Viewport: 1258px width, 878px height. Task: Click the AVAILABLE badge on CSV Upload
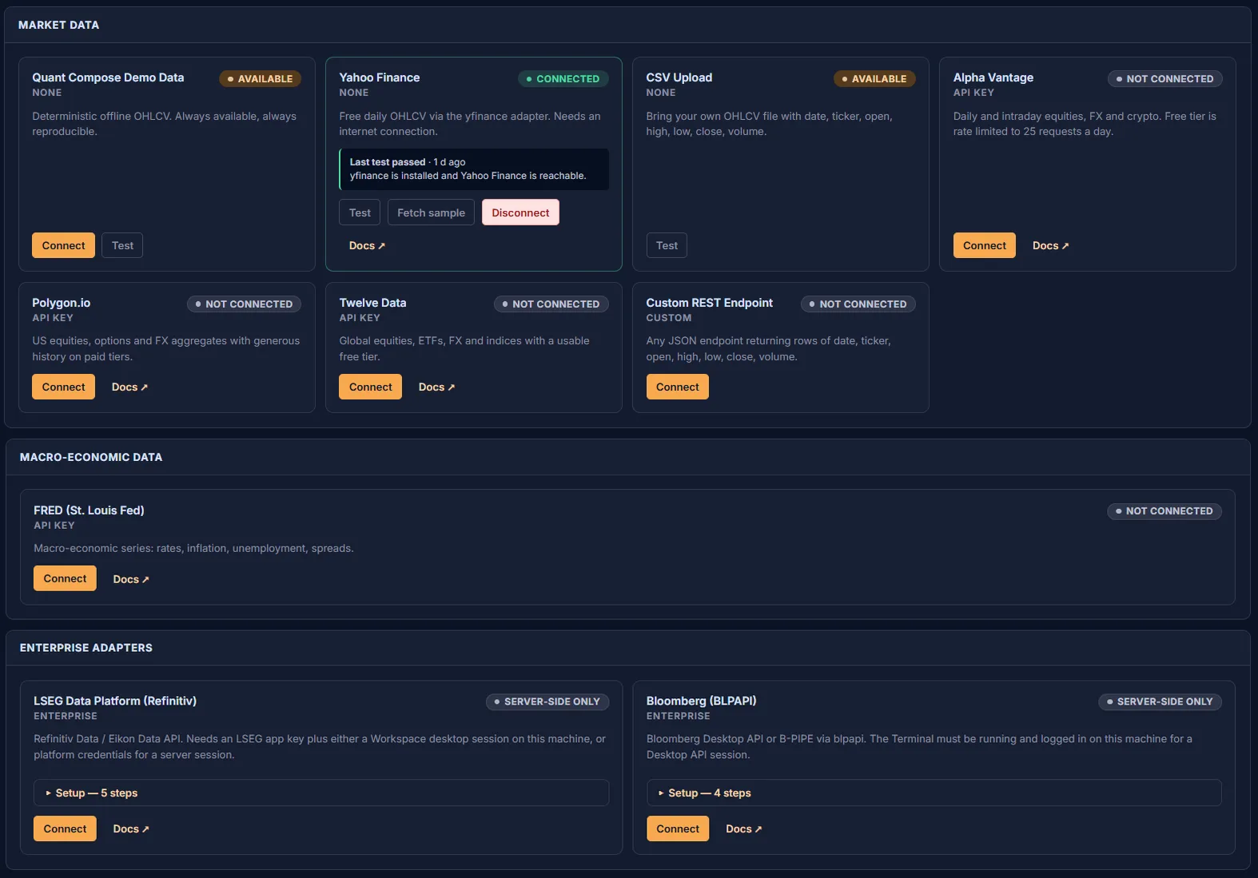(x=874, y=78)
